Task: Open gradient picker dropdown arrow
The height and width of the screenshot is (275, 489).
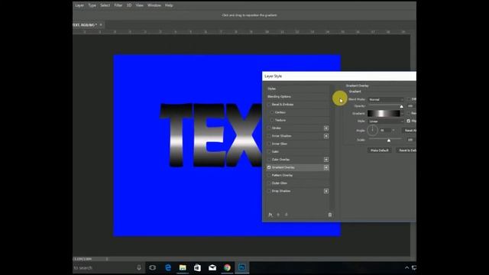Action: click(x=403, y=114)
